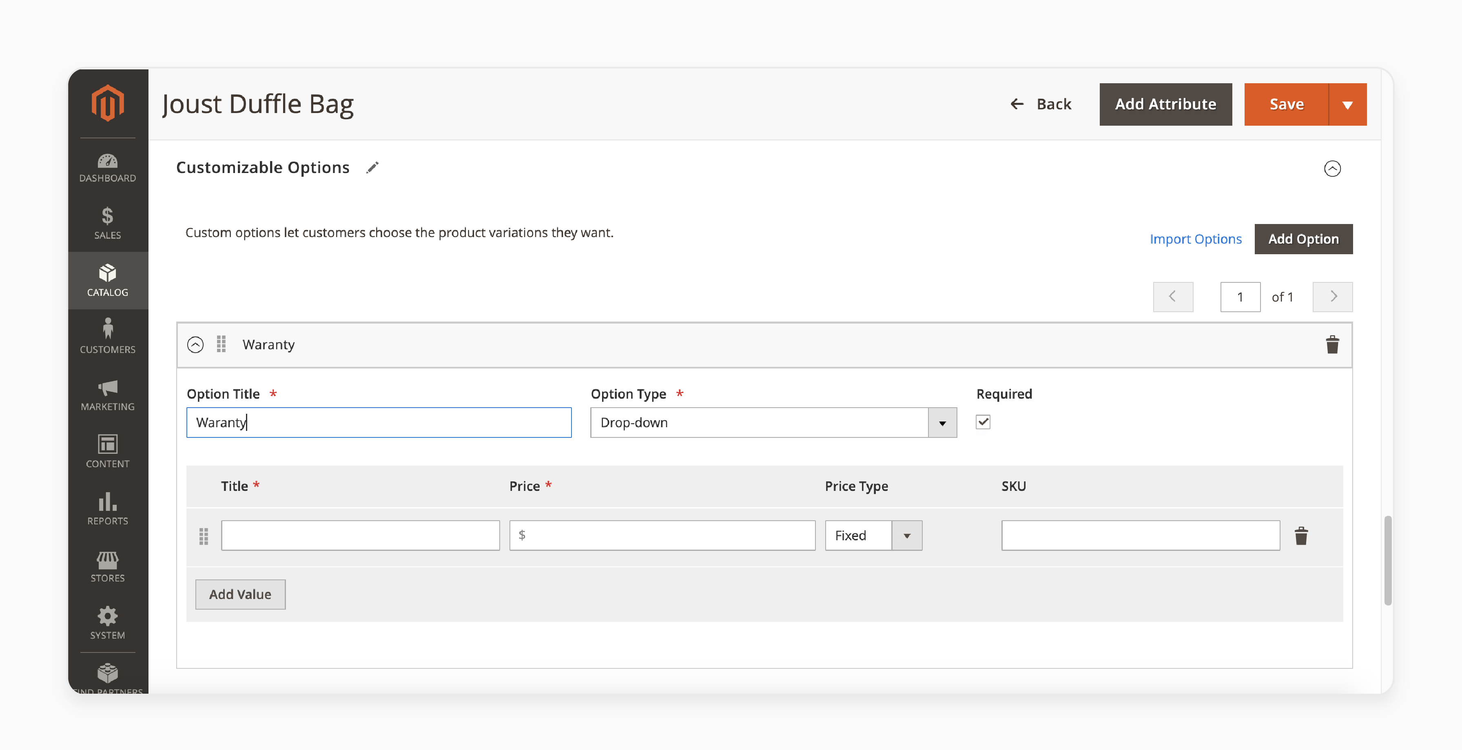Open the Stores sidebar menu
Screen dimensions: 1462x750
coord(108,566)
